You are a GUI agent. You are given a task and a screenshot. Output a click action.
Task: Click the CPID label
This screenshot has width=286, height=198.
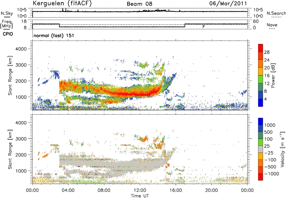click(8, 34)
